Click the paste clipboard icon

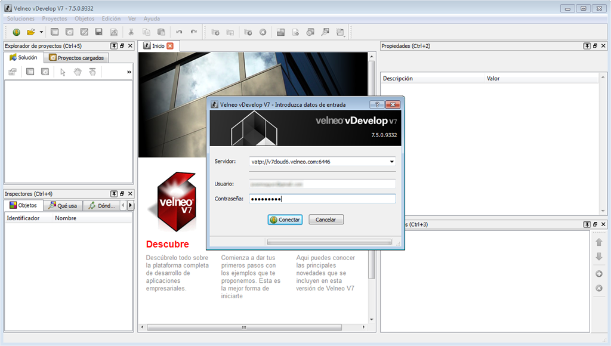pyautogui.click(x=161, y=32)
